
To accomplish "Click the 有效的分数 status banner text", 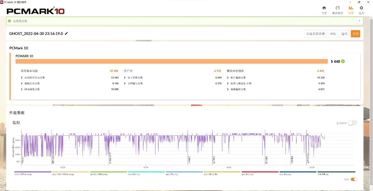I will tap(20, 21).
